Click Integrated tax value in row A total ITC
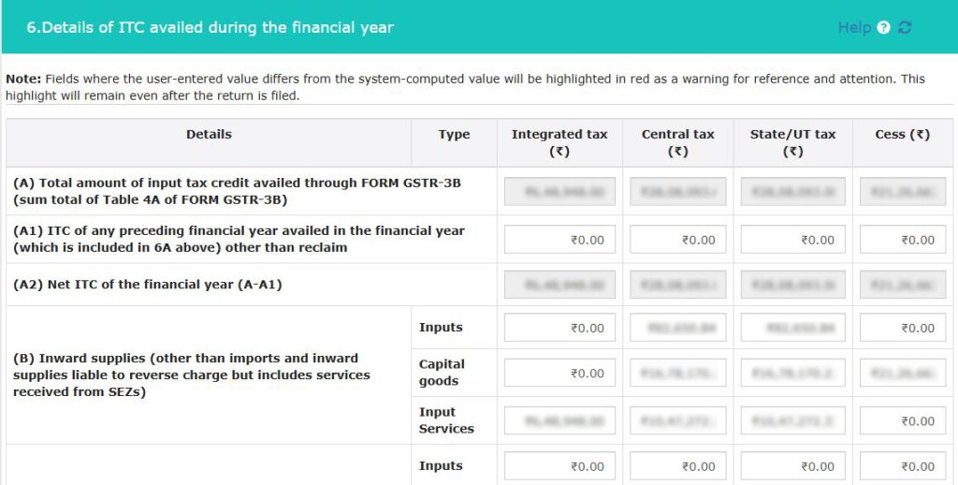The height and width of the screenshot is (485, 958). [559, 192]
